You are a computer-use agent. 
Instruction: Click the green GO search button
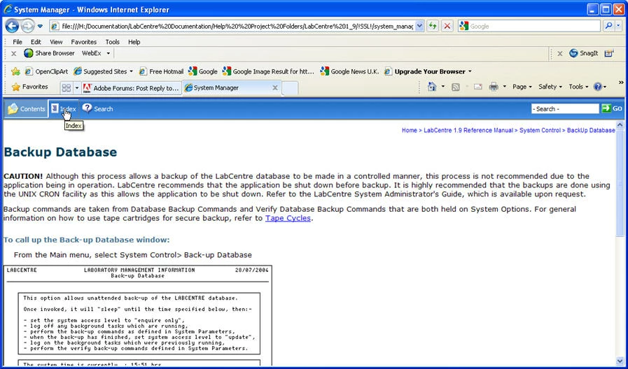pyautogui.click(x=612, y=108)
